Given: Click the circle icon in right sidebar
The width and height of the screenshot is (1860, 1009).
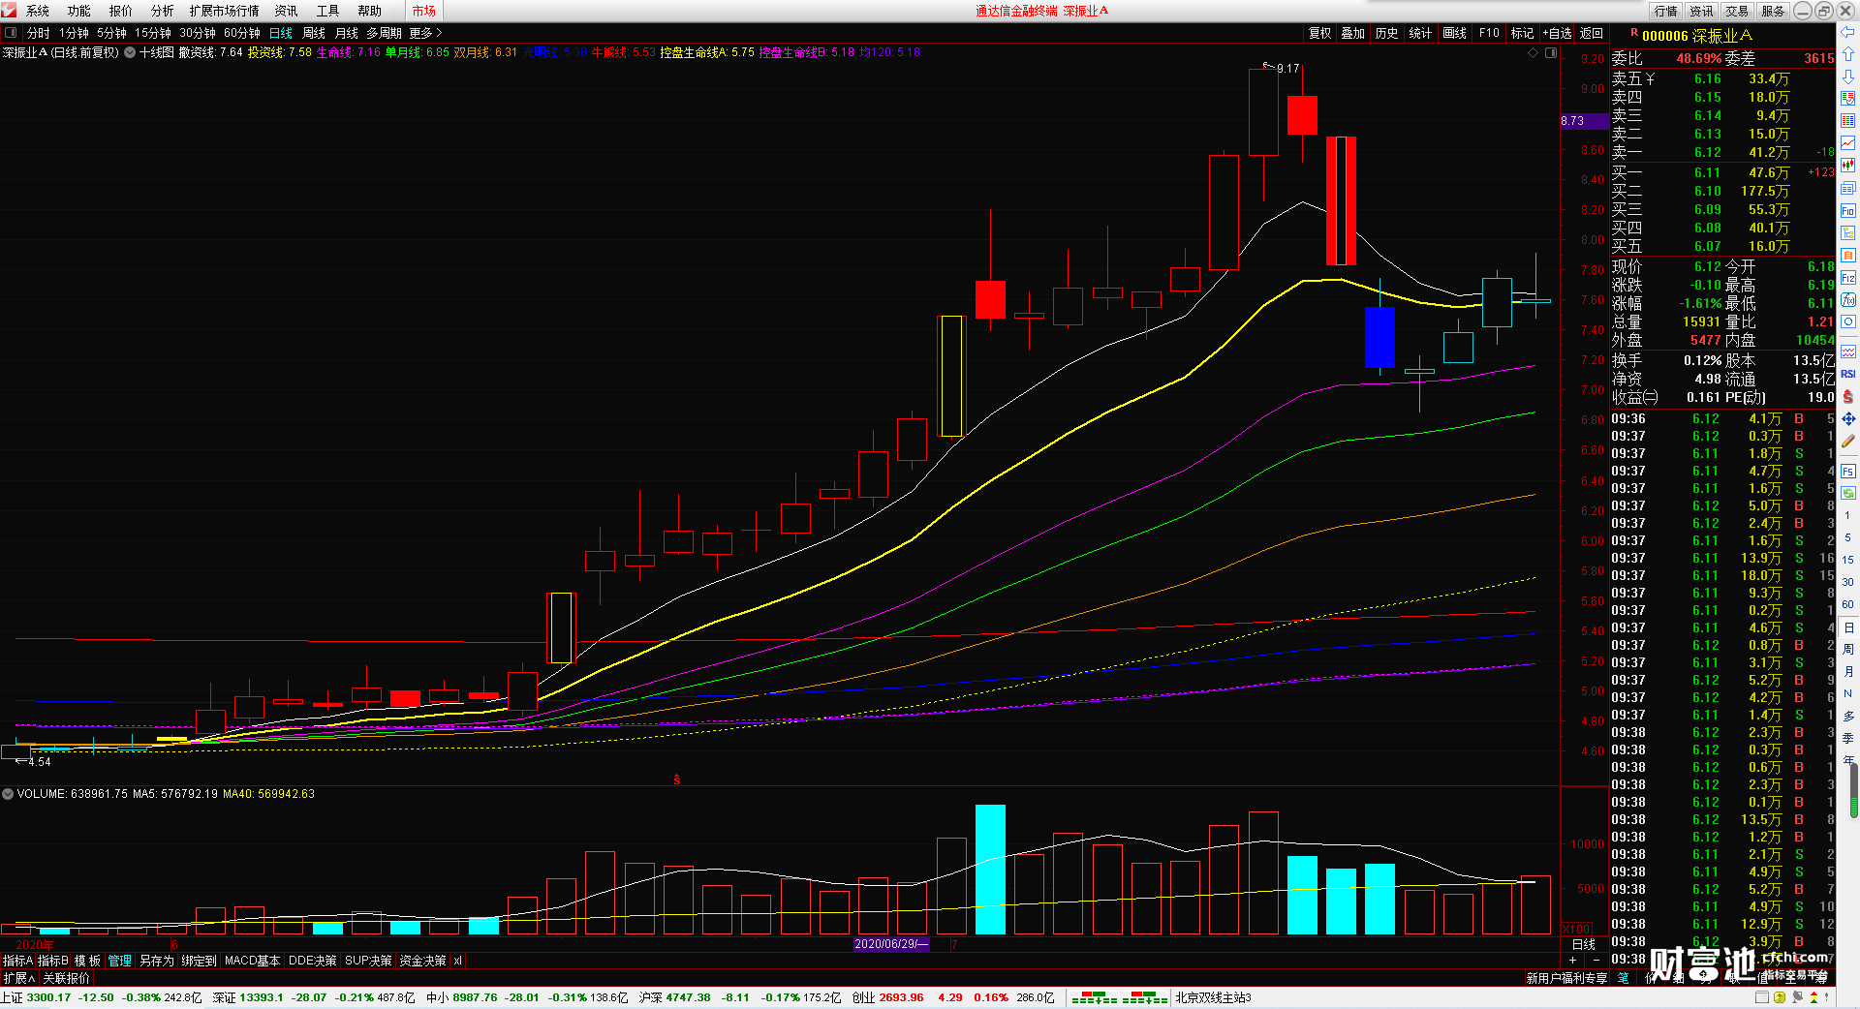Looking at the screenshot, I should [1847, 322].
